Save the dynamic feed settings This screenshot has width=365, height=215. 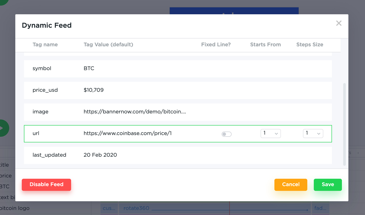coord(328,184)
